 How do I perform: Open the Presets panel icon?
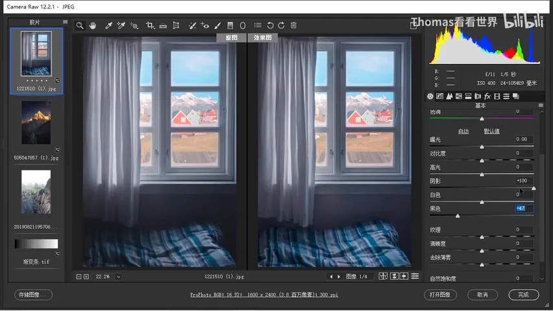(506, 96)
